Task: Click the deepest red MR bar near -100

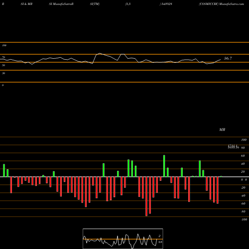Action: pyautogui.click(x=146, y=196)
